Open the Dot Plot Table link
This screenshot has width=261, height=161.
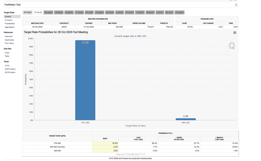(x=7, y=56)
